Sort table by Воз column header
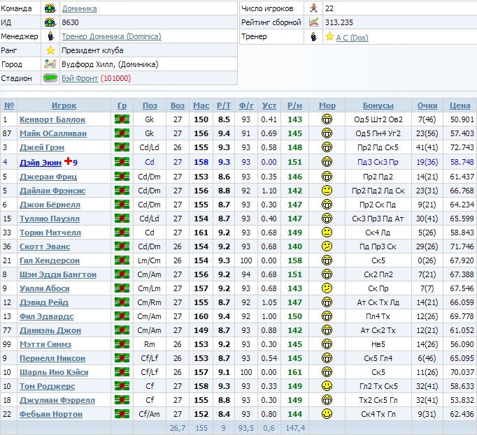 pos(178,105)
